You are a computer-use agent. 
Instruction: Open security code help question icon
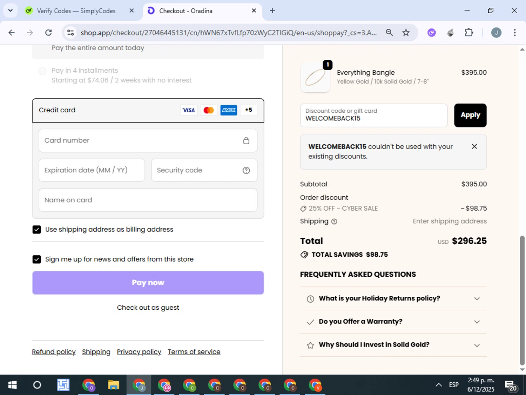(x=246, y=170)
